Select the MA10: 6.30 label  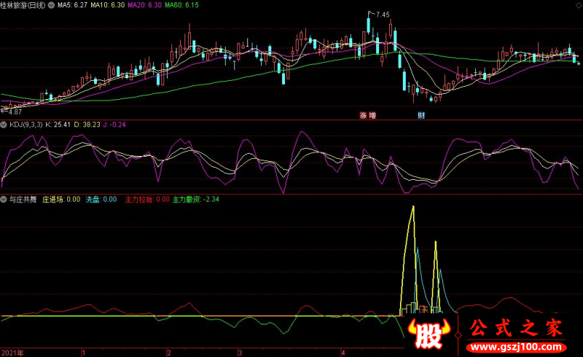tap(107, 5)
